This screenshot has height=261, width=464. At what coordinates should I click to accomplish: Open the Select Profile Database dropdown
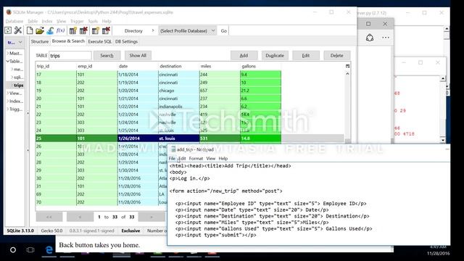pyautogui.click(x=187, y=30)
